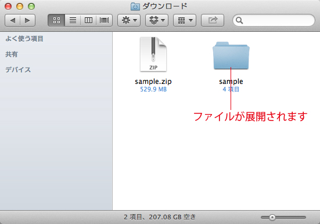Zoom the window with green button

click(31, 6)
